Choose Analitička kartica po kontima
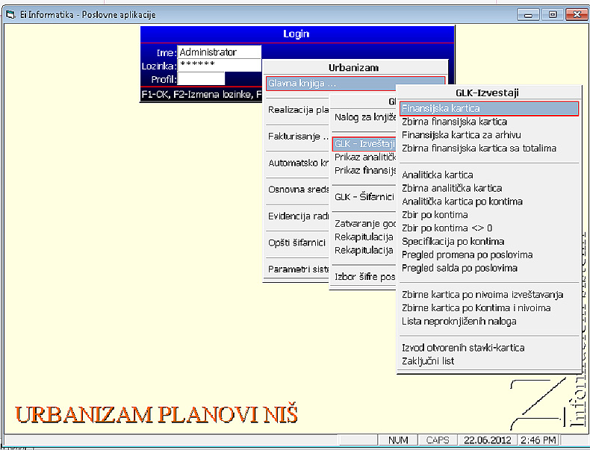The image size is (590, 450). [462, 201]
